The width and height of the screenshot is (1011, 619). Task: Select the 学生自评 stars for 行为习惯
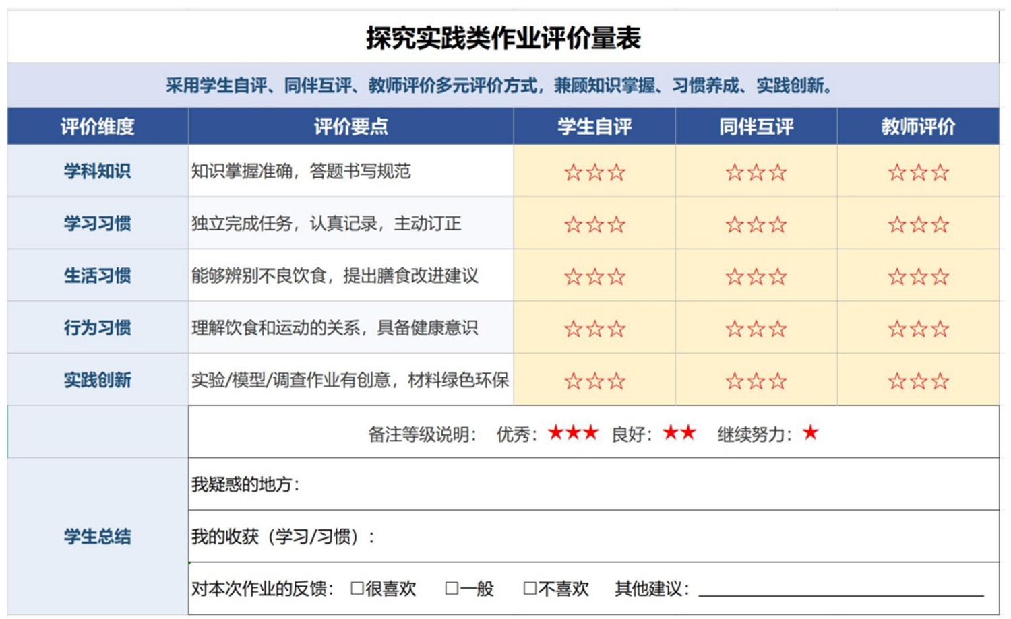click(x=594, y=329)
